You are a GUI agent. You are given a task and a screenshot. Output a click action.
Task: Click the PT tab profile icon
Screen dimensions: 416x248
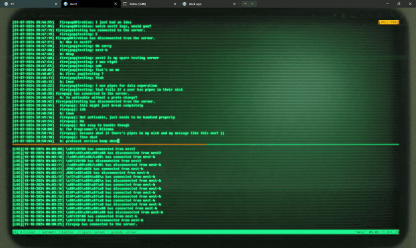6,4
